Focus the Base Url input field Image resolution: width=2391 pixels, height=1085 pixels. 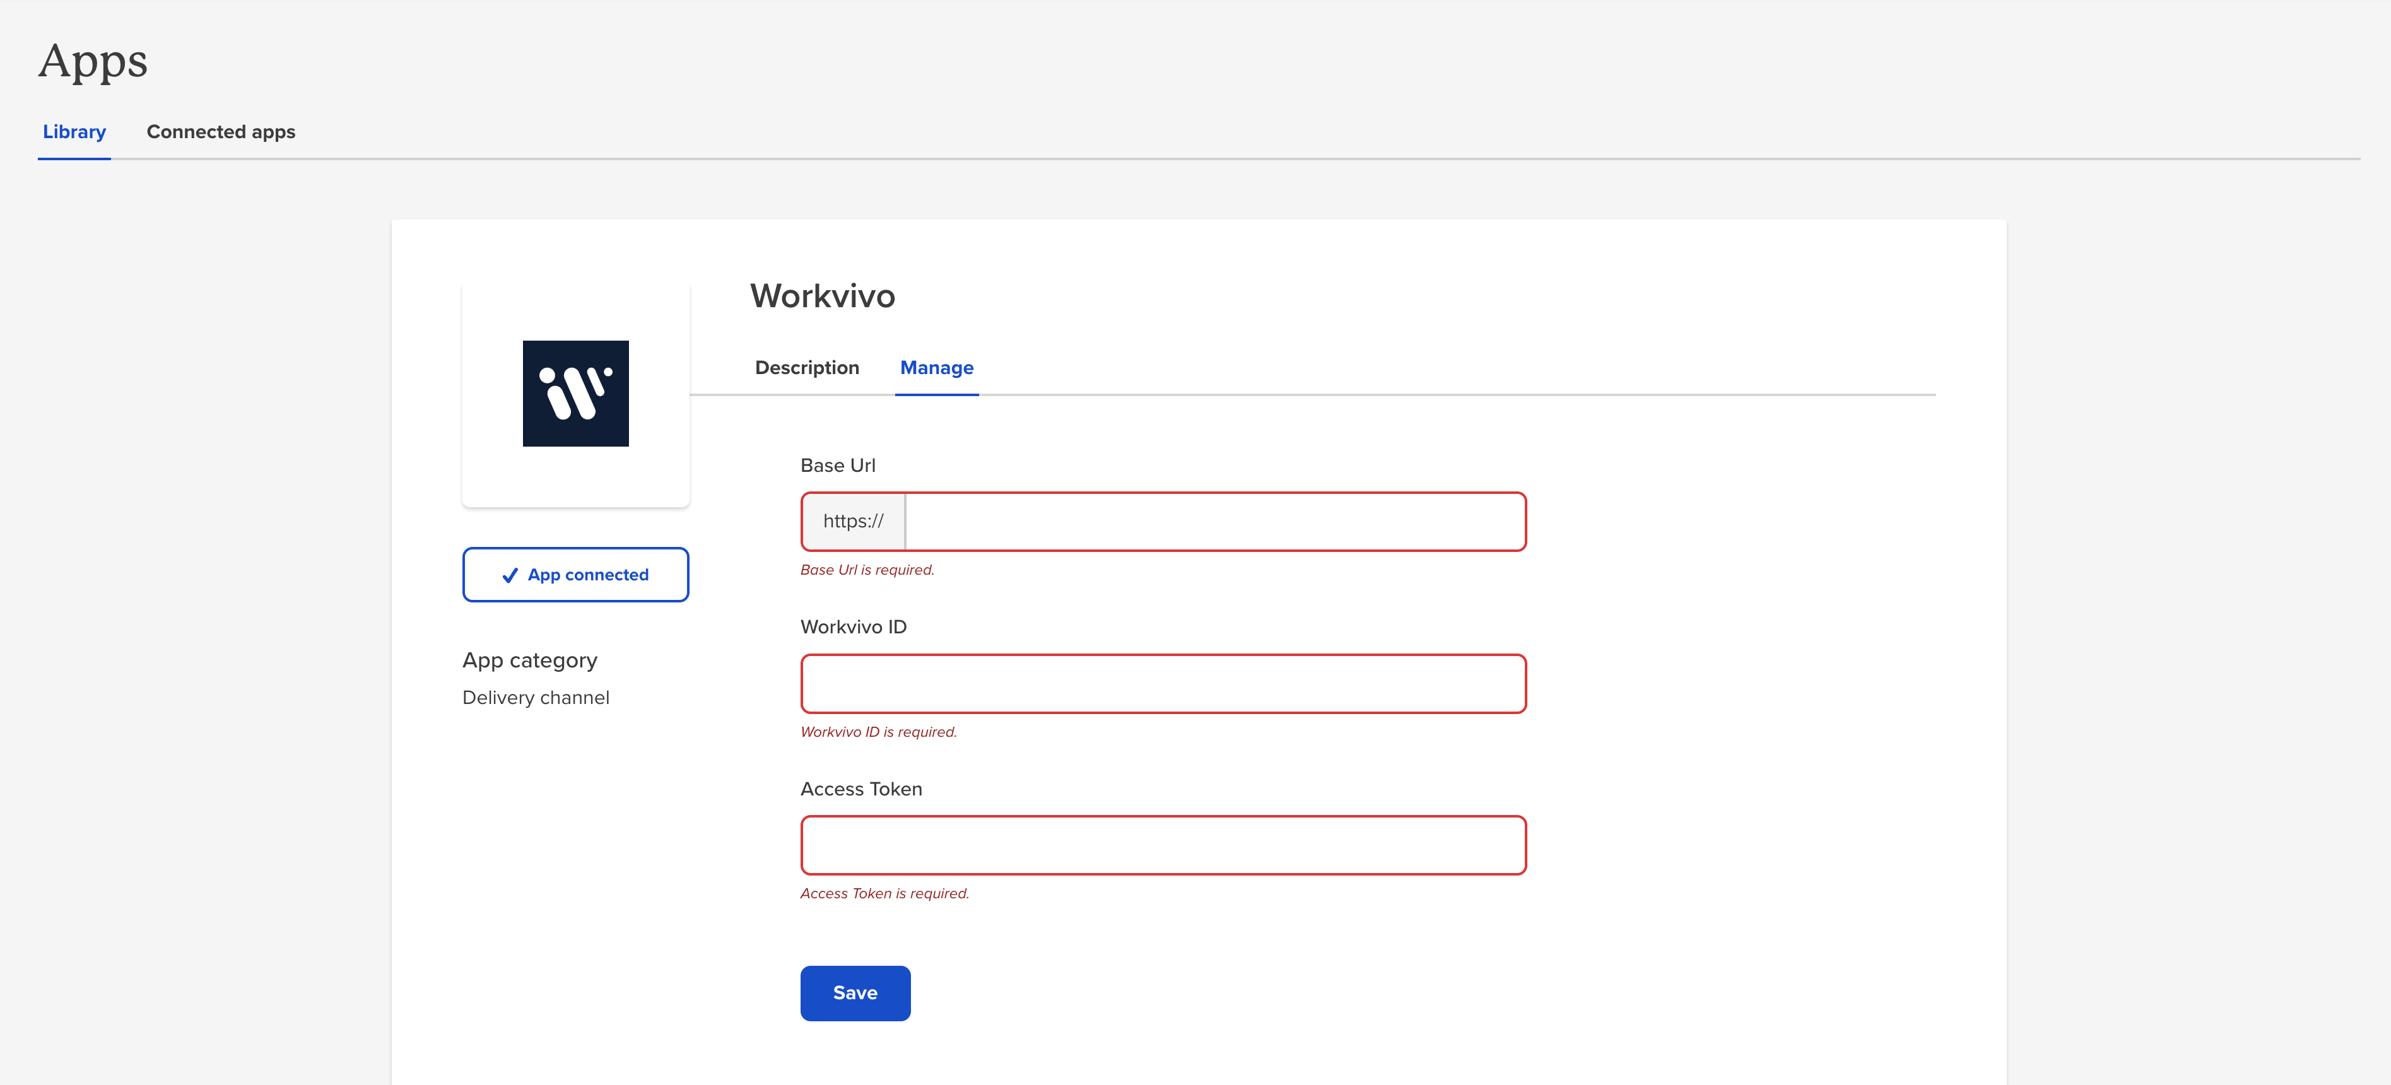pyautogui.click(x=1215, y=522)
